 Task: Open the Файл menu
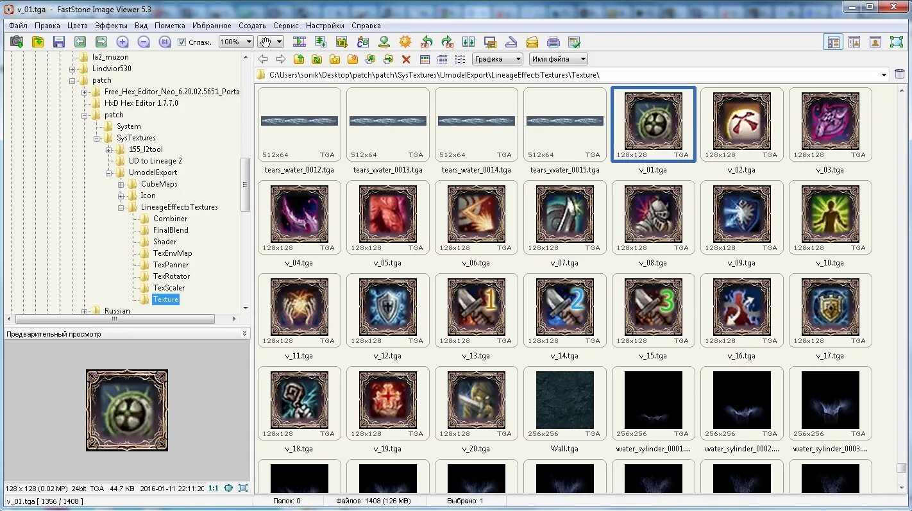(x=18, y=26)
